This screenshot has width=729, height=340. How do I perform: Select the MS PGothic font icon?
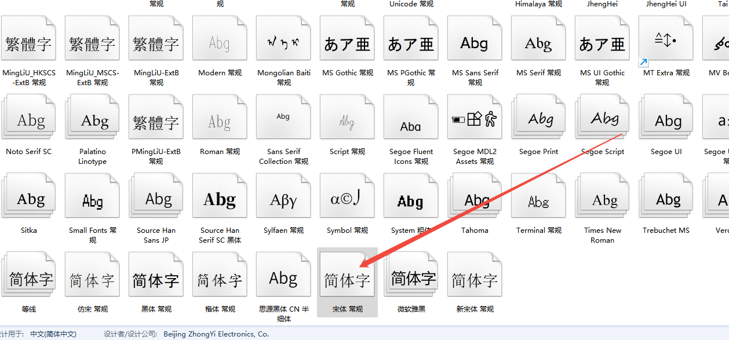pyautogui.click(x=411, y=38)
